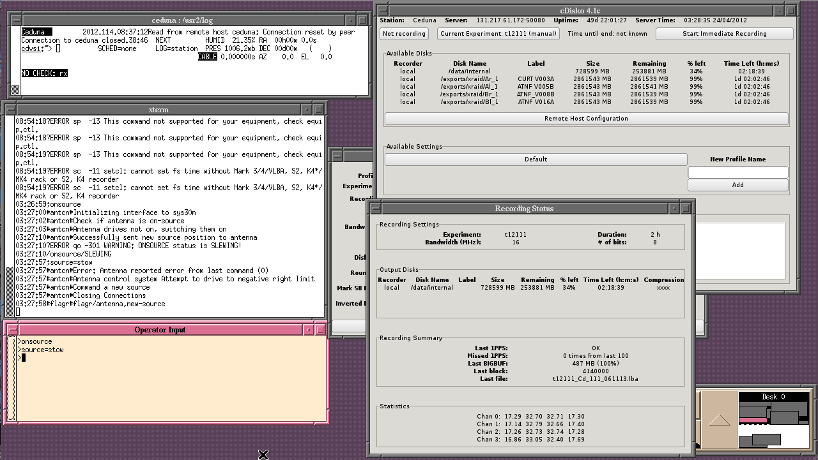Open Remote Host Configuration
818x460 pixels.
click(586, 119)
